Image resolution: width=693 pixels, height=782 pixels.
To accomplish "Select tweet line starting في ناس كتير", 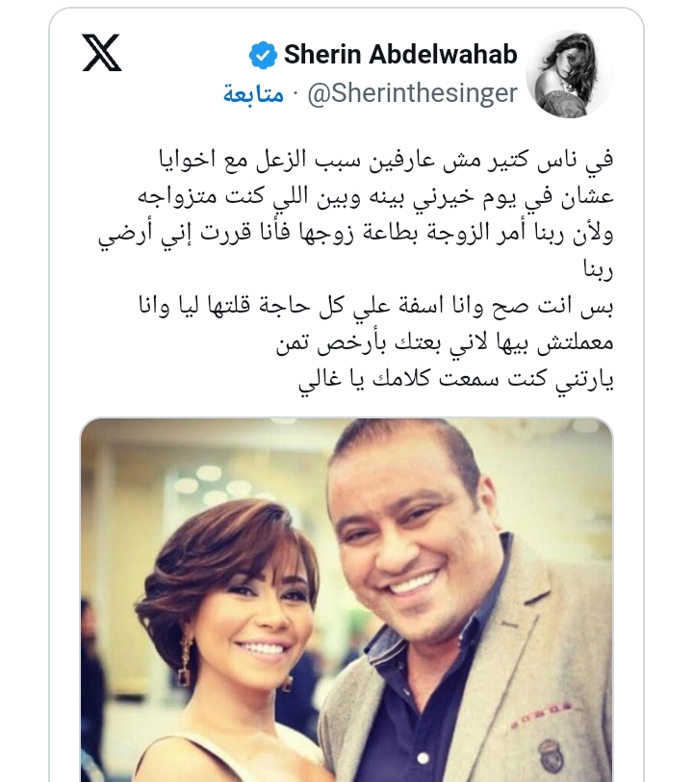I will tap(386, 160).
